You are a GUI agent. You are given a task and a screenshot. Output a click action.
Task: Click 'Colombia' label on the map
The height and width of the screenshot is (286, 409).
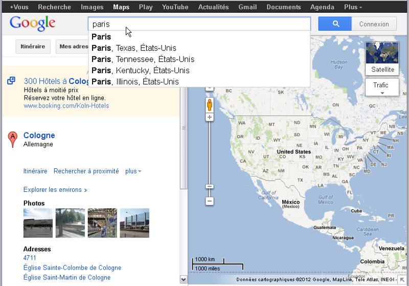(x=372, y=261)
